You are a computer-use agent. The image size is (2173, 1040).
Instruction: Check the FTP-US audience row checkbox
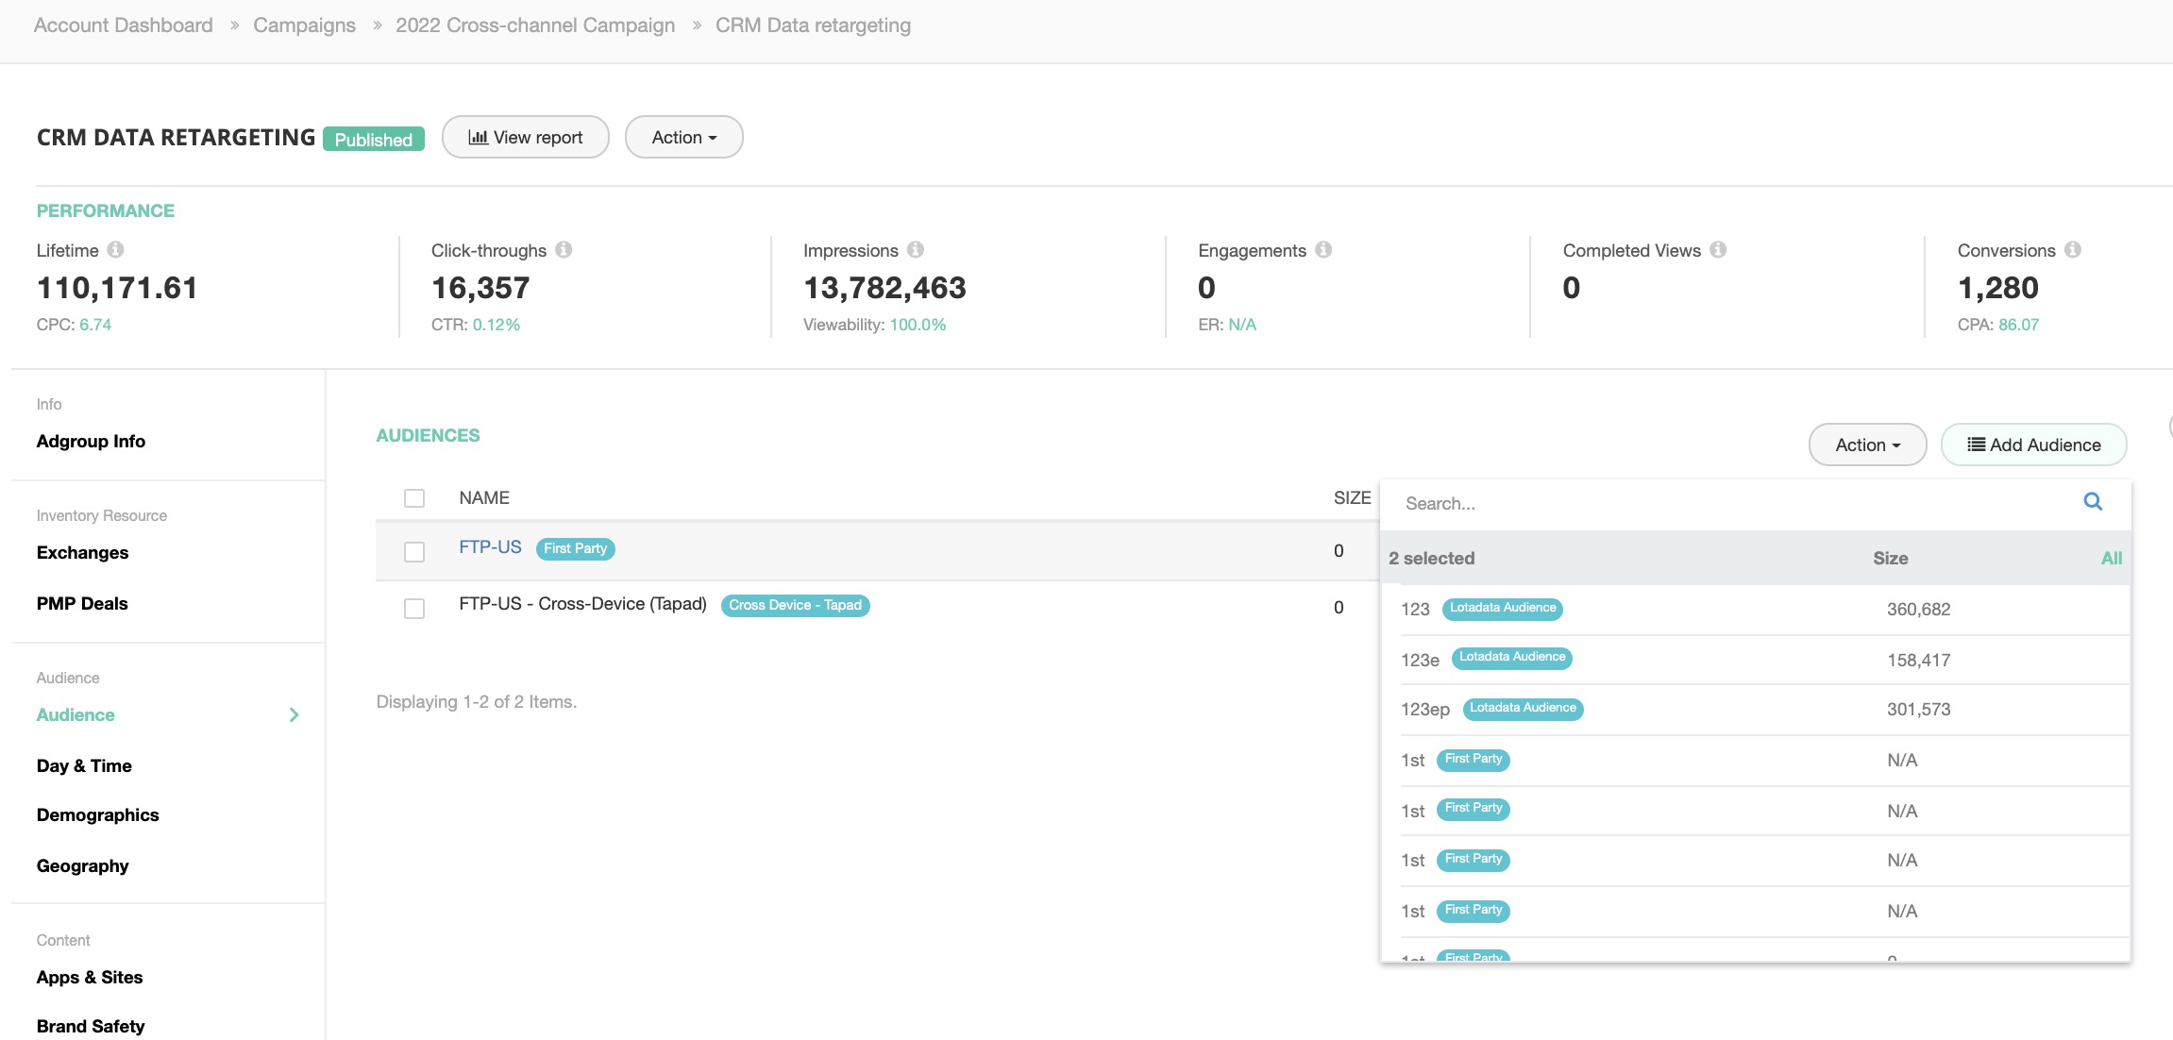[414, 552]
